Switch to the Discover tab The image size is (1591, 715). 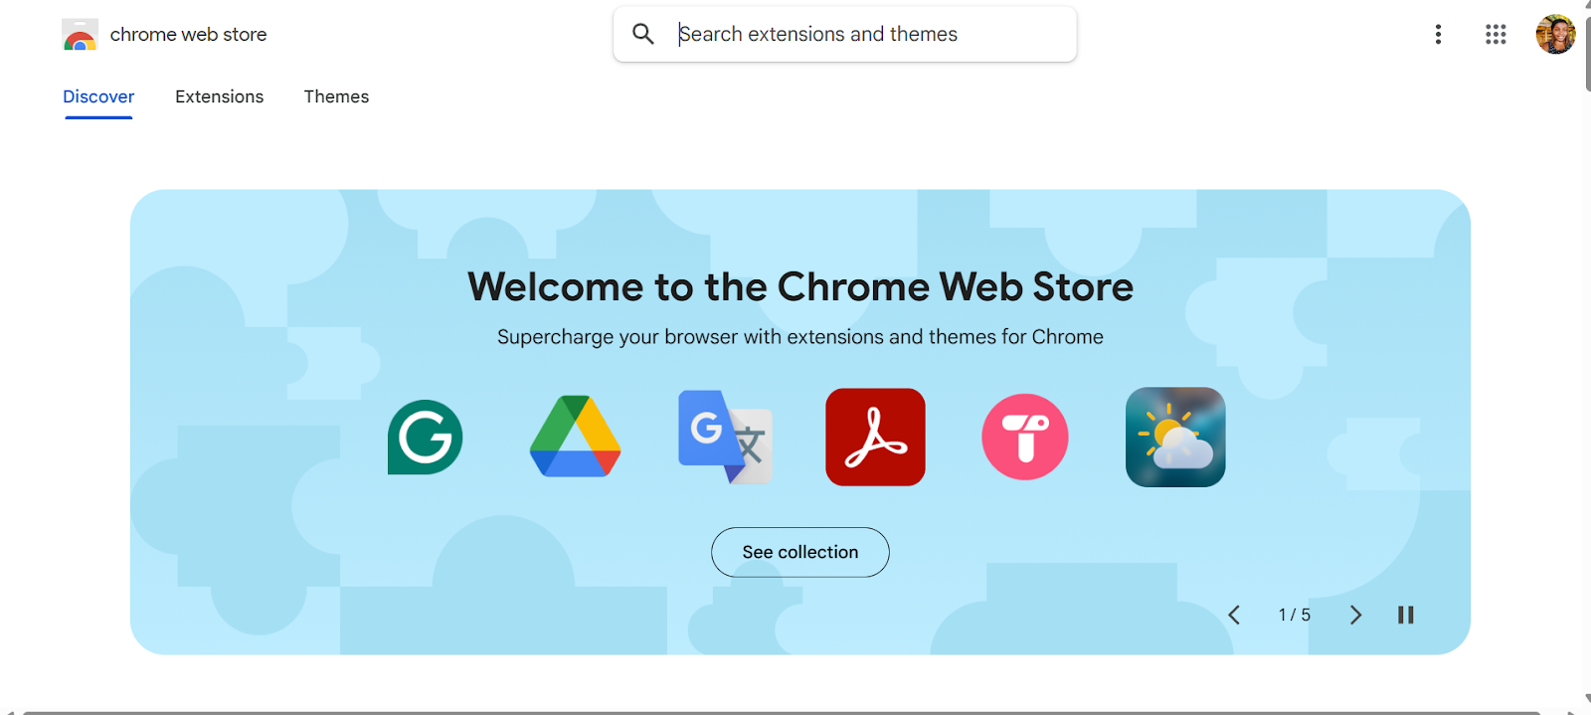98,96
